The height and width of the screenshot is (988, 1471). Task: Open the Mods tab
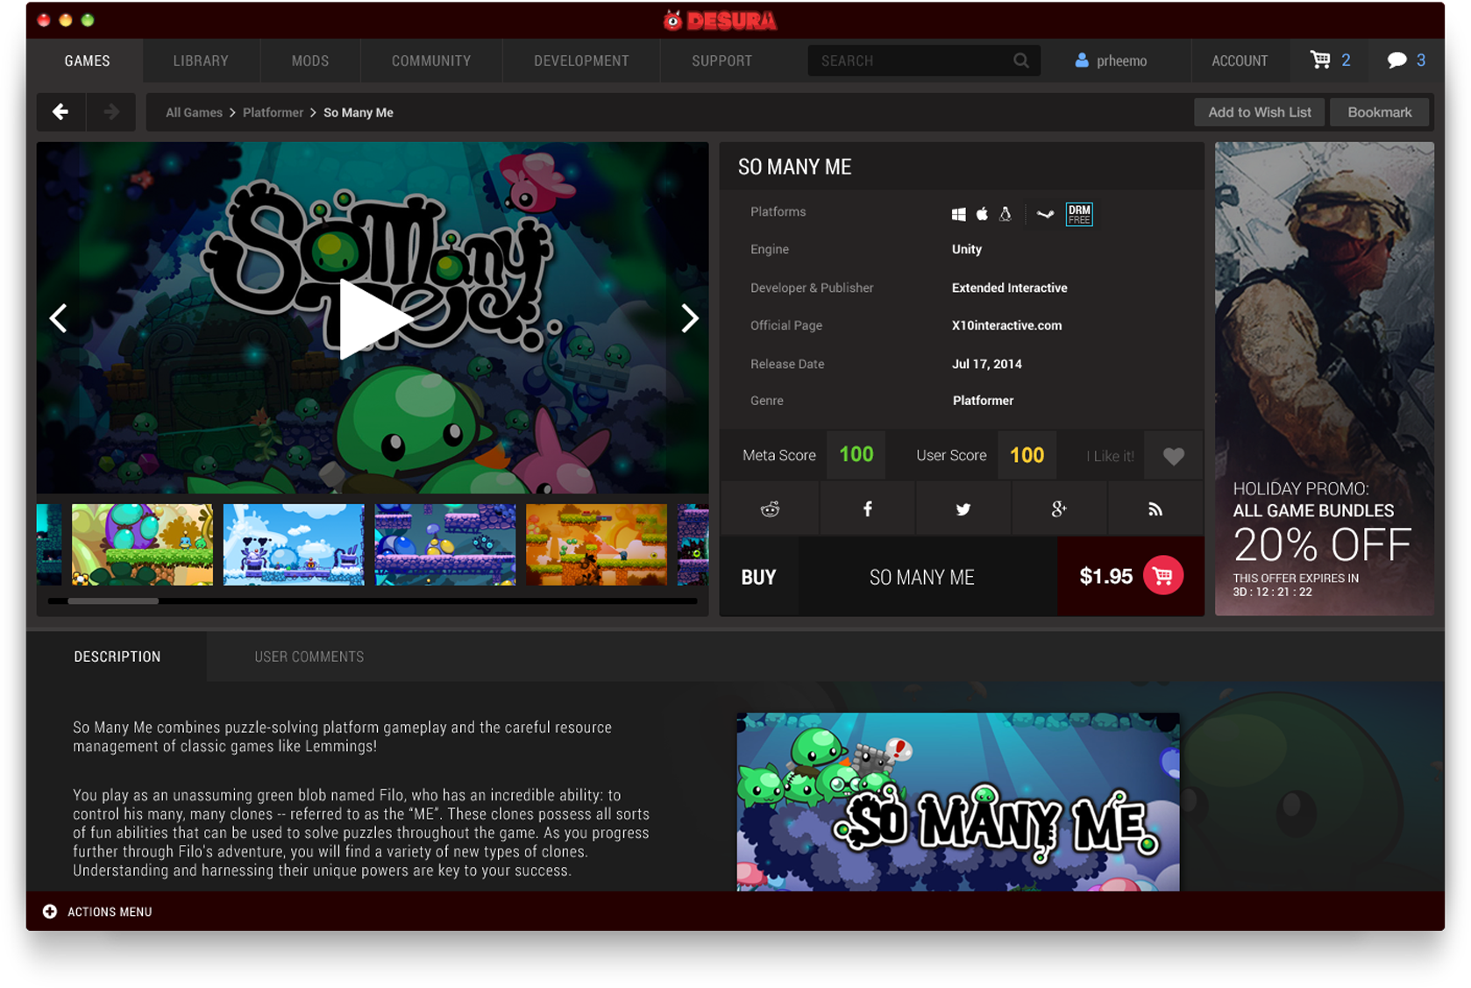(x=310, y=60)
